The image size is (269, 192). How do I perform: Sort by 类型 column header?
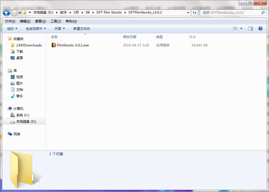pyautogui.click(x=159, y=37)
